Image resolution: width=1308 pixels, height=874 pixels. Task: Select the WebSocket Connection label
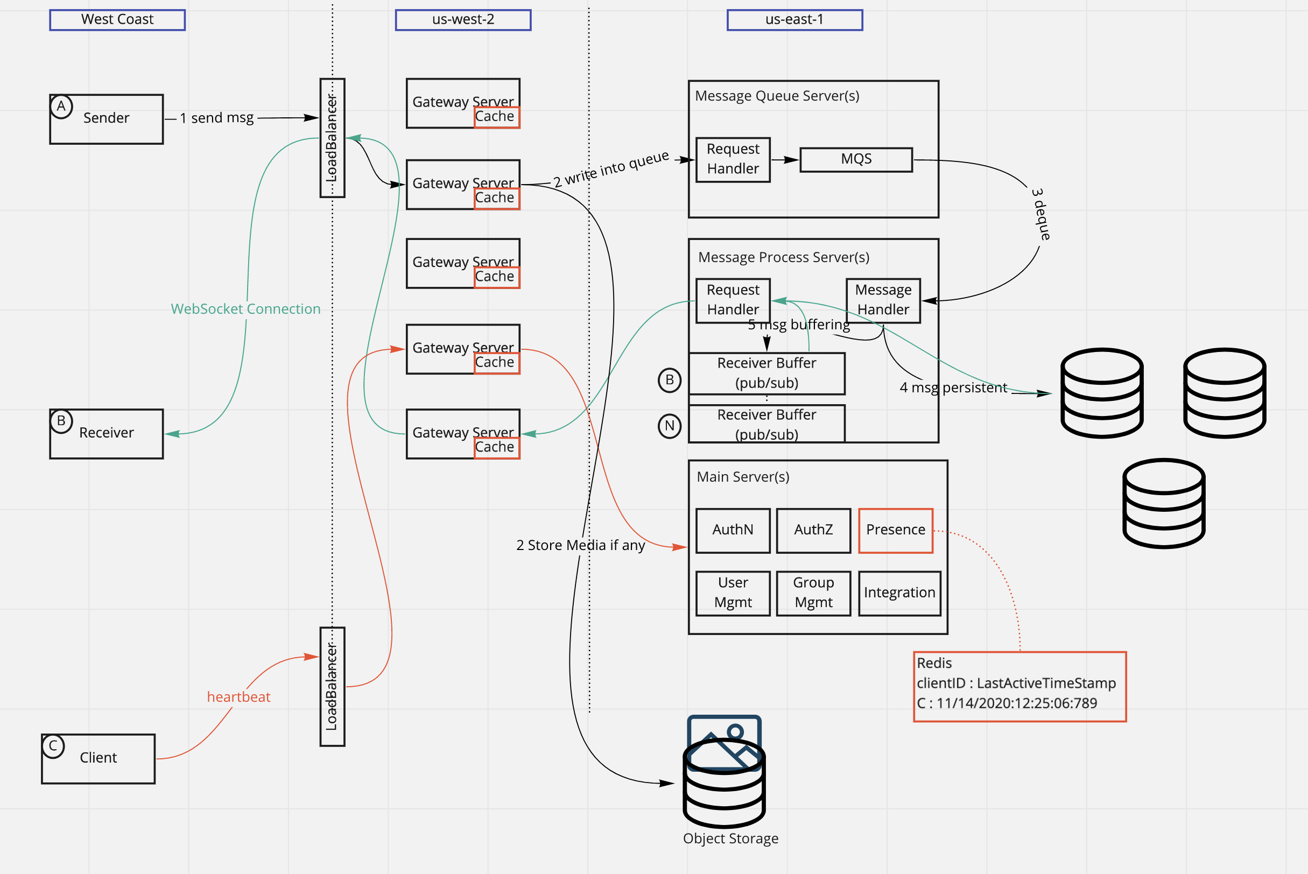click(x=245, y=309)
